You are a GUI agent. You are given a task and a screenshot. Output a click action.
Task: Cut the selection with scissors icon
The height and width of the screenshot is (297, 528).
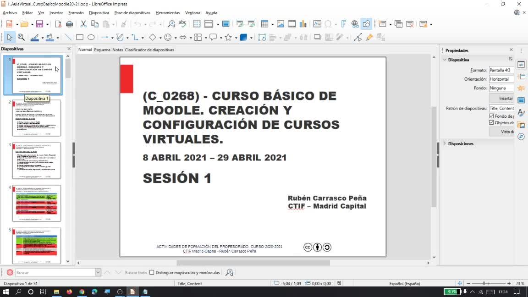83,24
